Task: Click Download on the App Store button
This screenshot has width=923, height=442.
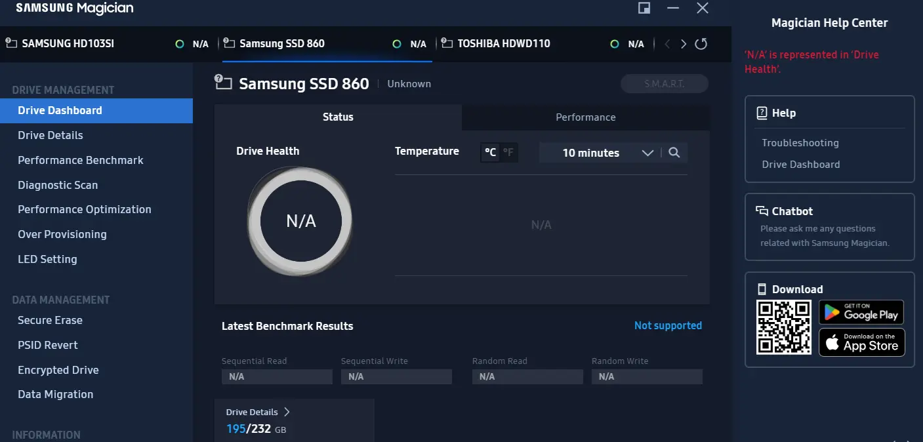Action: 861,342
